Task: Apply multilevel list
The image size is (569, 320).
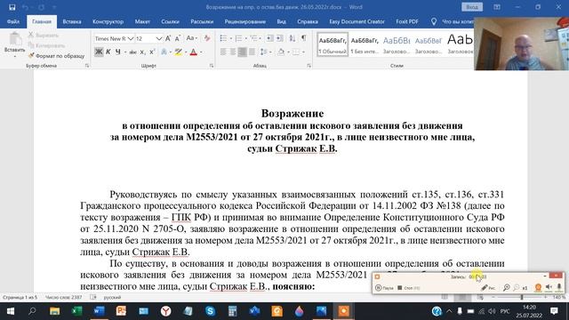Action: (253, 38)
